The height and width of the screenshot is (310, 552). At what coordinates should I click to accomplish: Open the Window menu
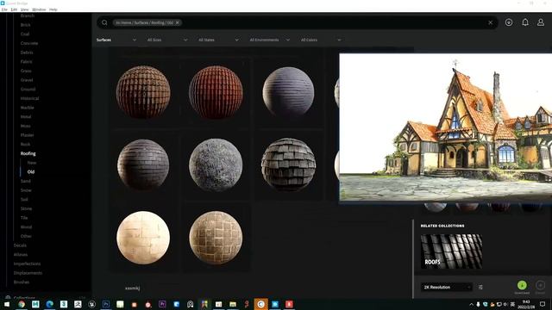click(39, 9)
